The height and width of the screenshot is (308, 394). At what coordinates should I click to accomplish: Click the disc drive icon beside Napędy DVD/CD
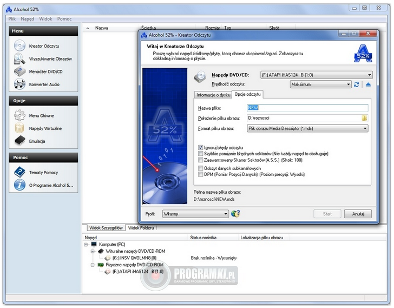(x=200, y=77)
